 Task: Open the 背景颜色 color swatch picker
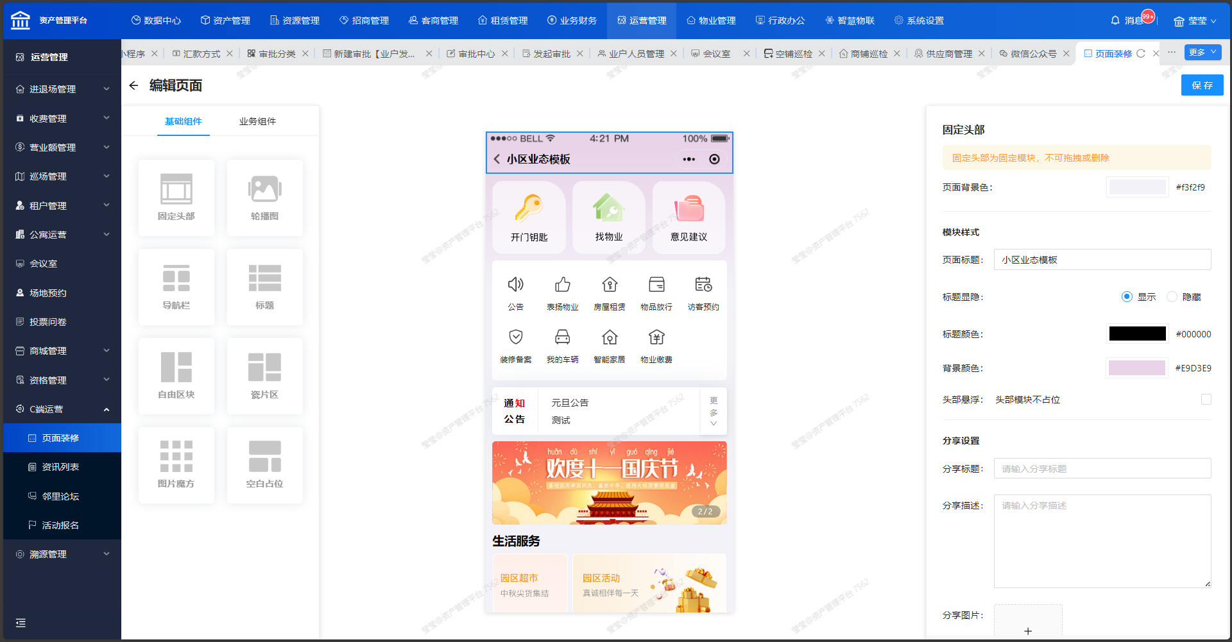[x=1137, y=368]
